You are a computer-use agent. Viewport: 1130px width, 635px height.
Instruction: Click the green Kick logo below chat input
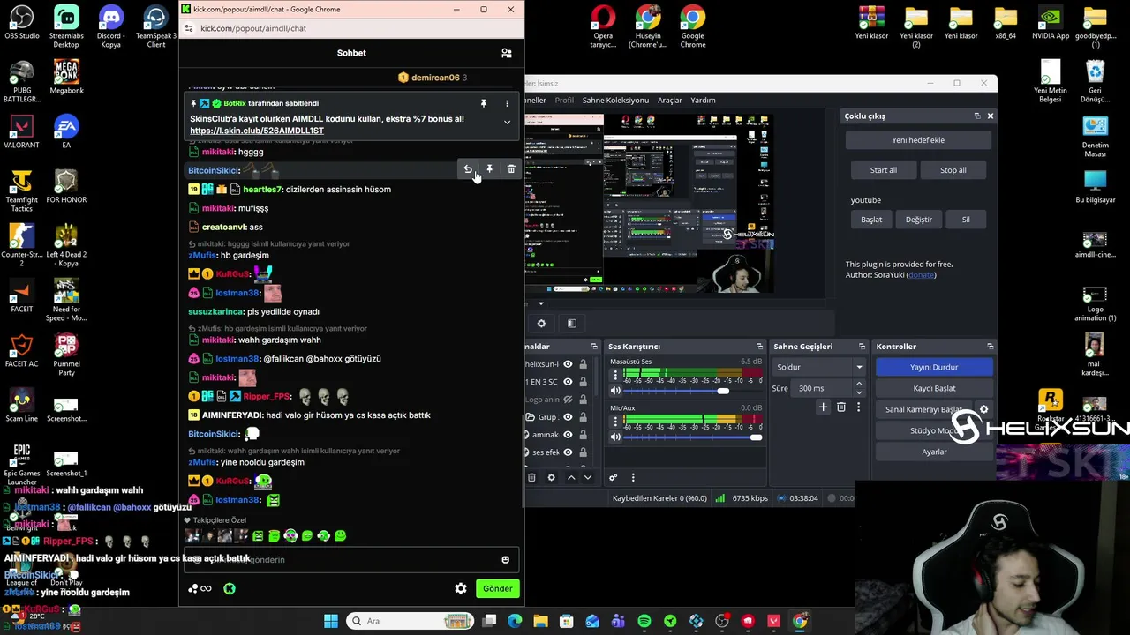[x=230, y=588]
